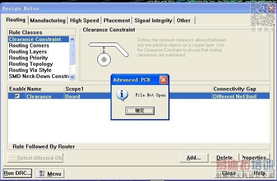Click the Menu button's list icon
The height and width of the screenshot is (181, 277).
point(42,174)
